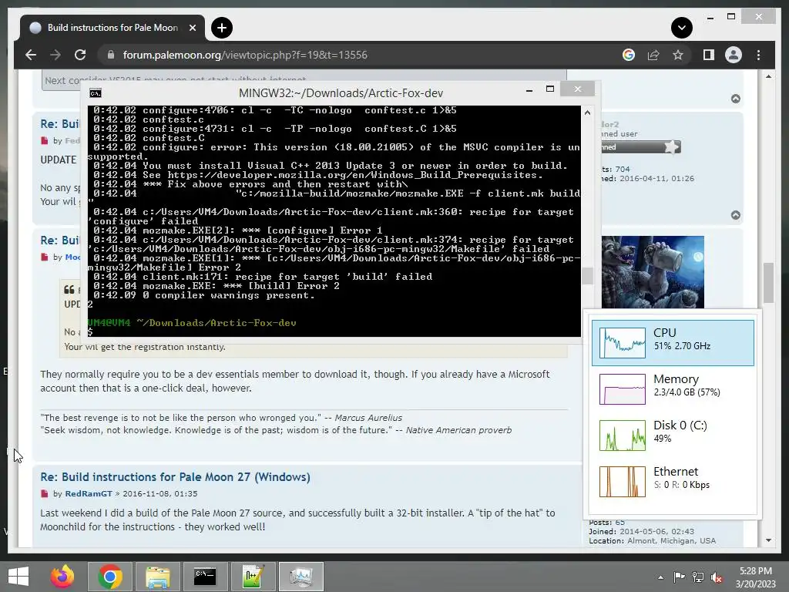This screenshot has width=789, height=592.
Task: Open the tab search dropdown arrow
Action: tap(682, 28)
